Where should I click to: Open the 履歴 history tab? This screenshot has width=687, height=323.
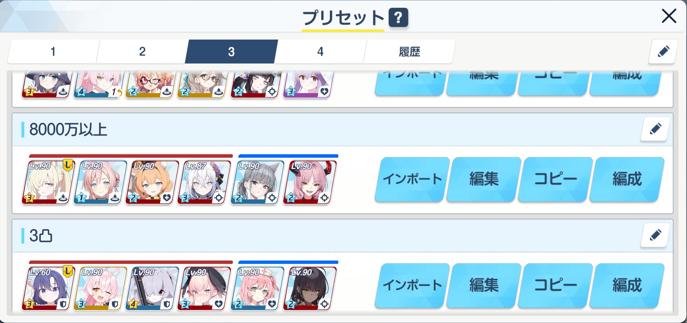pos(410,52)
